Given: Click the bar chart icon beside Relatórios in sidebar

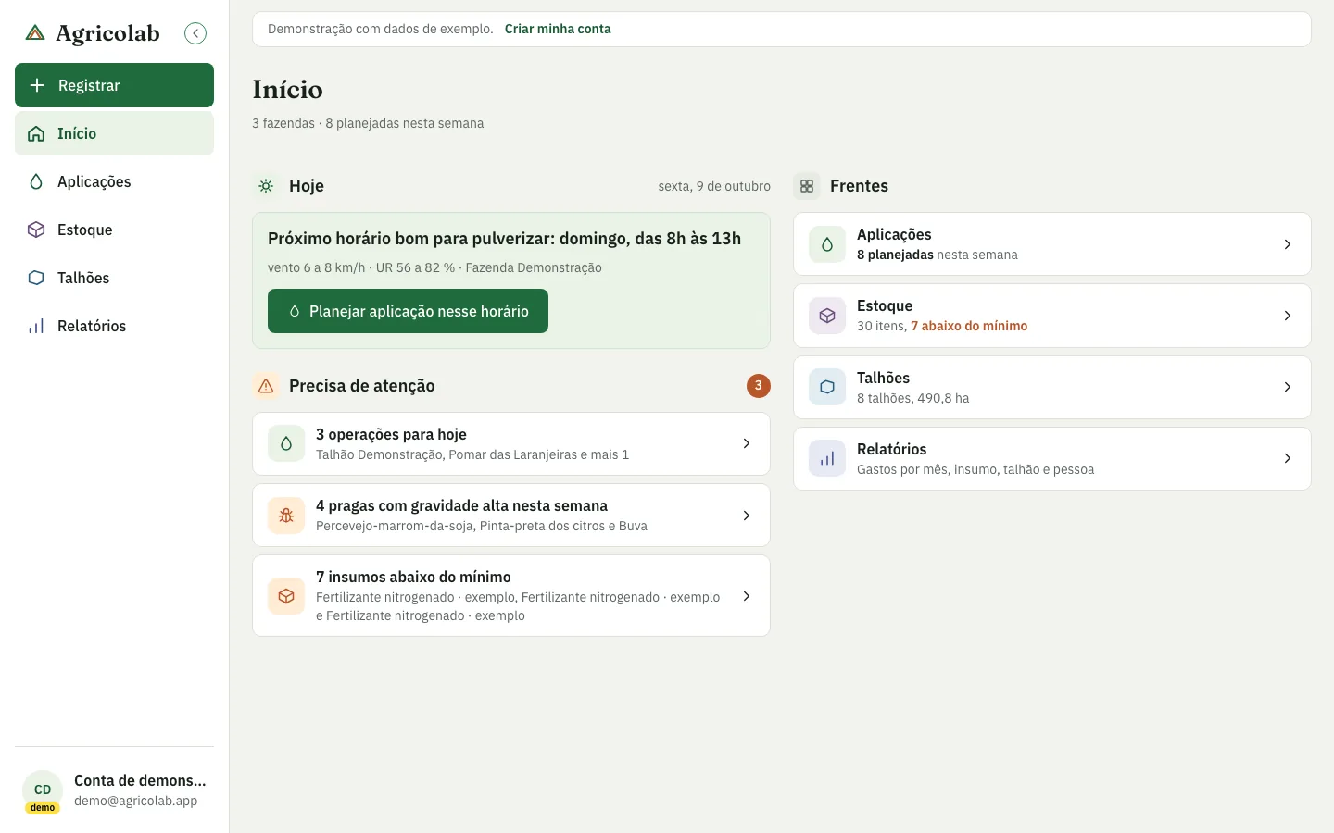Looking at the screenshot, I should (x=36, y=326).
